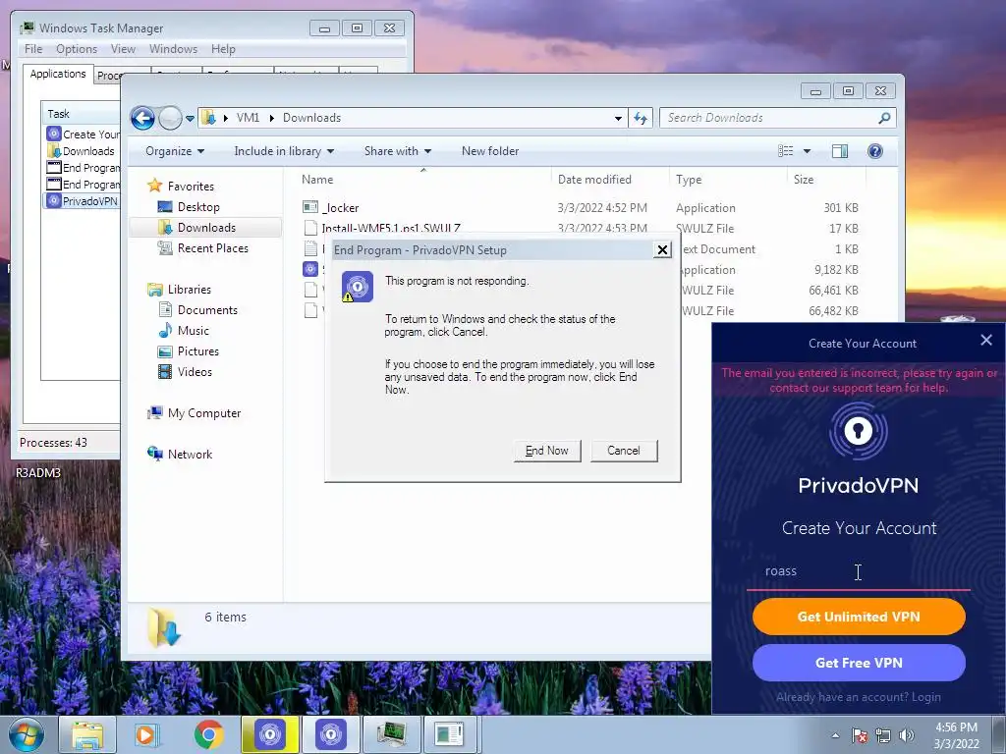Open the Share with dropdown

point(398,151)
